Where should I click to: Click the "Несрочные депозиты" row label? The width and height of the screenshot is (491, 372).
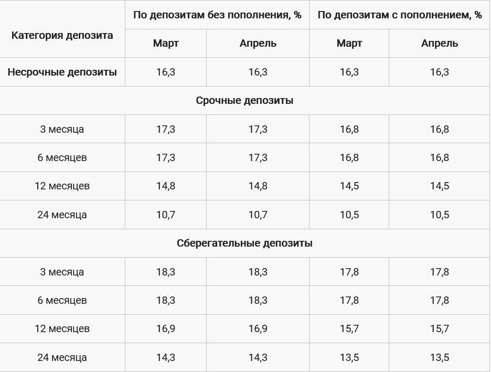click(x=62, y=72)
